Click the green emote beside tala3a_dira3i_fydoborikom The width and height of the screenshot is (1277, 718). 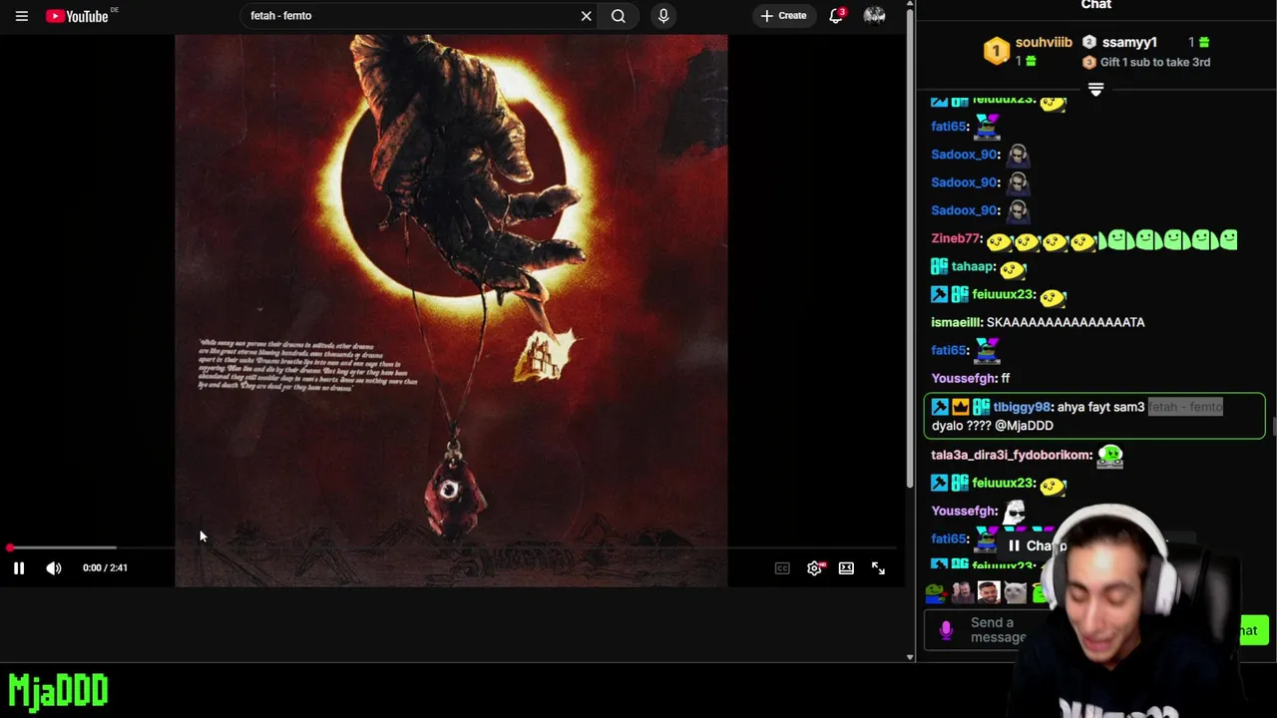pyautogui.click(x=1109, y=455)
